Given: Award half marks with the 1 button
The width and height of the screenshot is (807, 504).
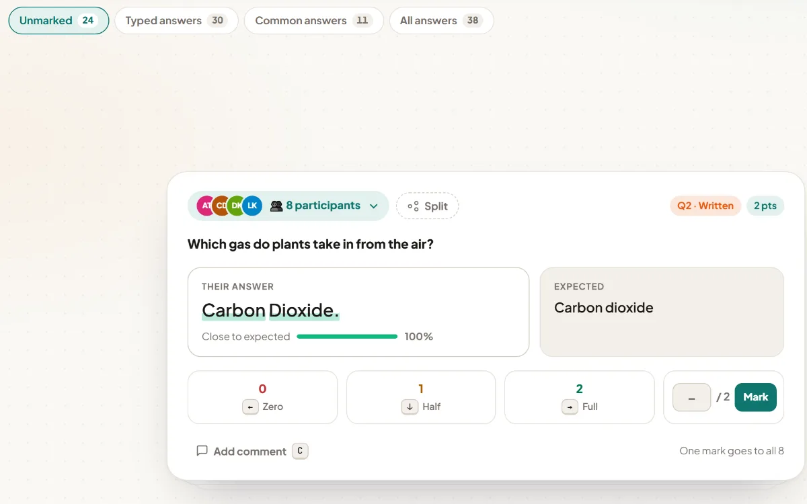Looking at the screenshot, I should coord(421,397).
